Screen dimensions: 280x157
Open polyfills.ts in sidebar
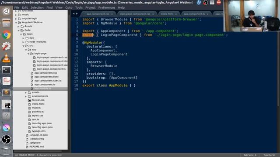[38, 112]
